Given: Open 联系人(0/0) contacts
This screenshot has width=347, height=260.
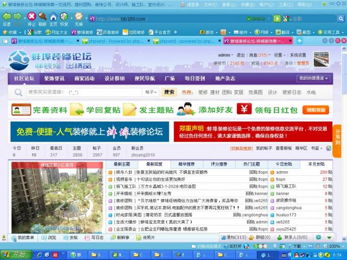Looking at the screenshot, I should [292, 238].
